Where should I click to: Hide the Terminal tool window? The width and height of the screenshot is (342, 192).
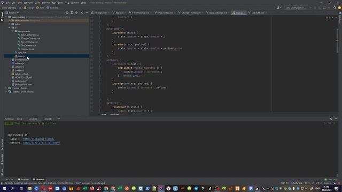click(x=336, y=119)
